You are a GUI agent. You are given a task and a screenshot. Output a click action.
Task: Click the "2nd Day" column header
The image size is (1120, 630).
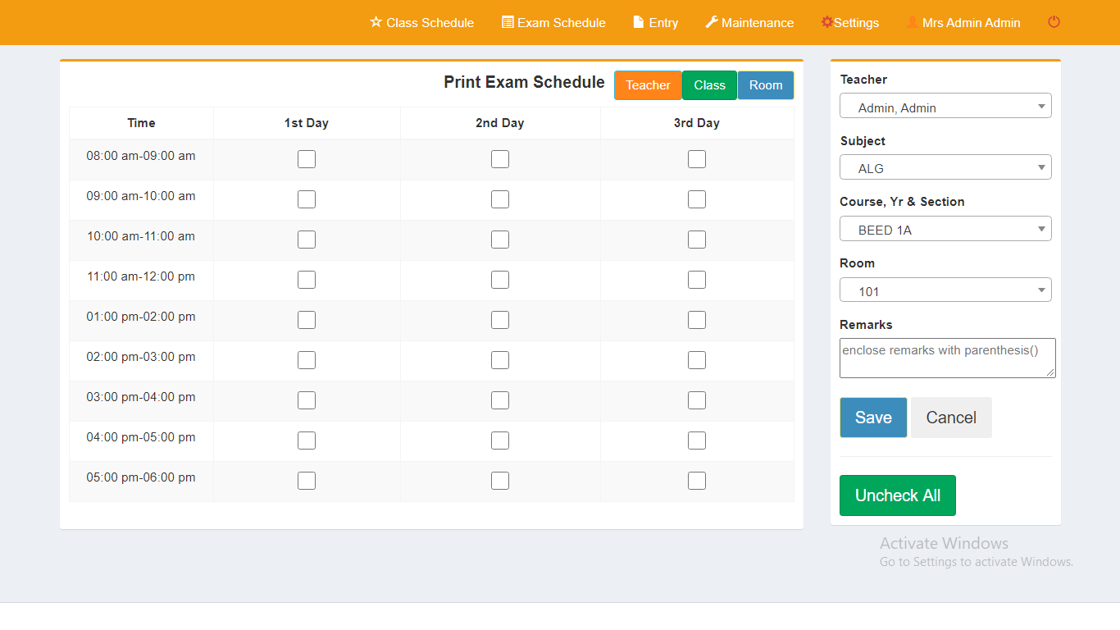click(x=500, y=123)
